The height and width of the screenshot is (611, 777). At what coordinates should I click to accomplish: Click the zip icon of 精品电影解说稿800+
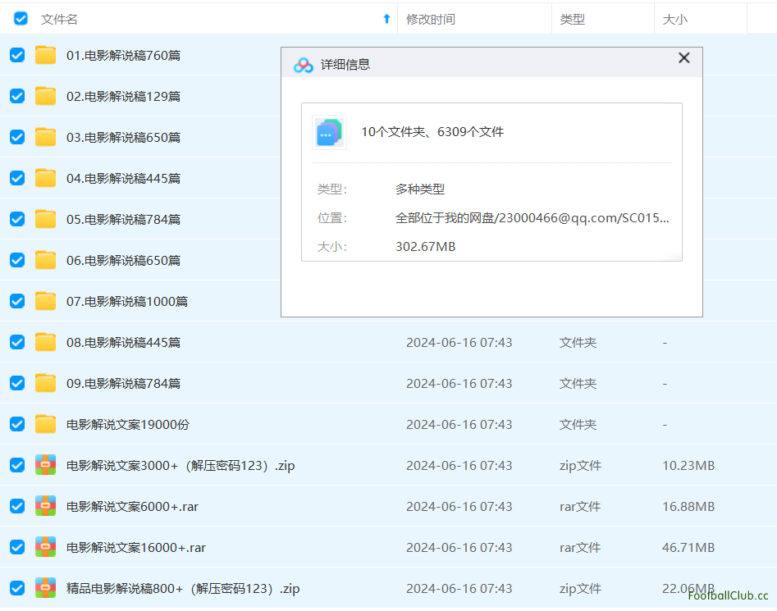(x=45, y=588)
